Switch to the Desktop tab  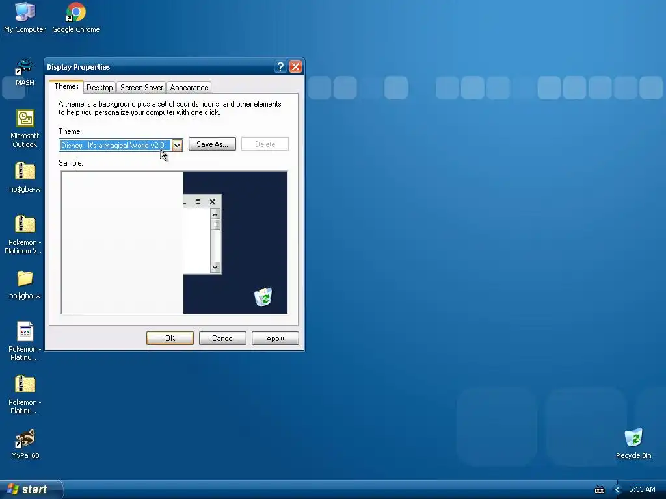(100, 88)
